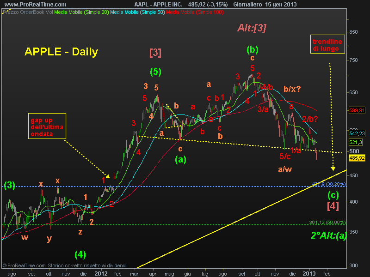The image size is (370, 277).
Task: Click the Alt:[3] wave label
Action: 252,28
